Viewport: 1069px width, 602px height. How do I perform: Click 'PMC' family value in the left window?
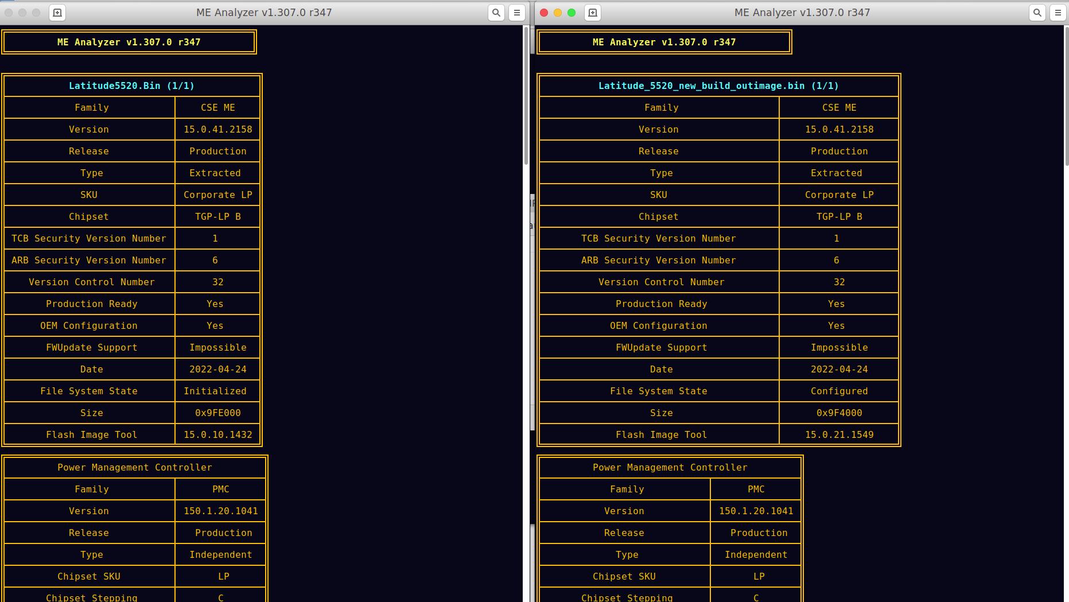click(221, 489)
